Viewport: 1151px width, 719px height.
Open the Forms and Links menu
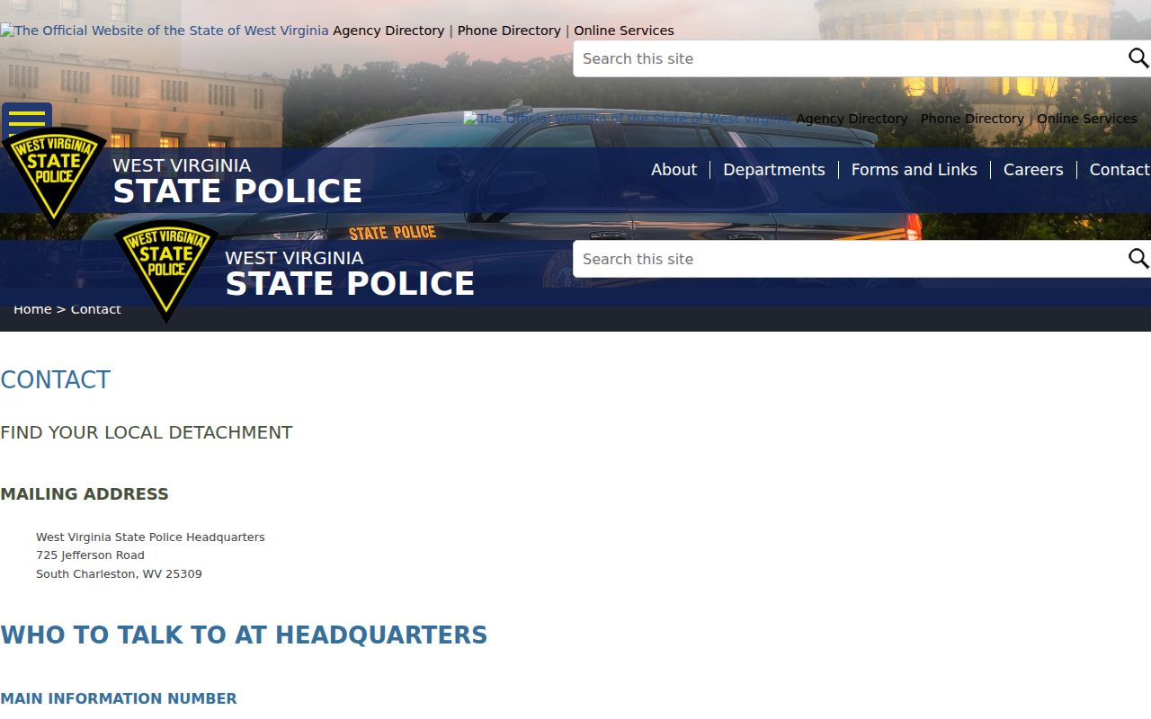[x=914, y=170]
